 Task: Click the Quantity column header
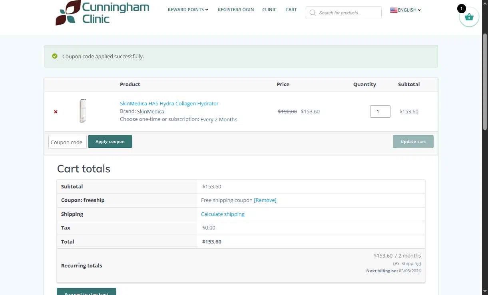[365, 84]
